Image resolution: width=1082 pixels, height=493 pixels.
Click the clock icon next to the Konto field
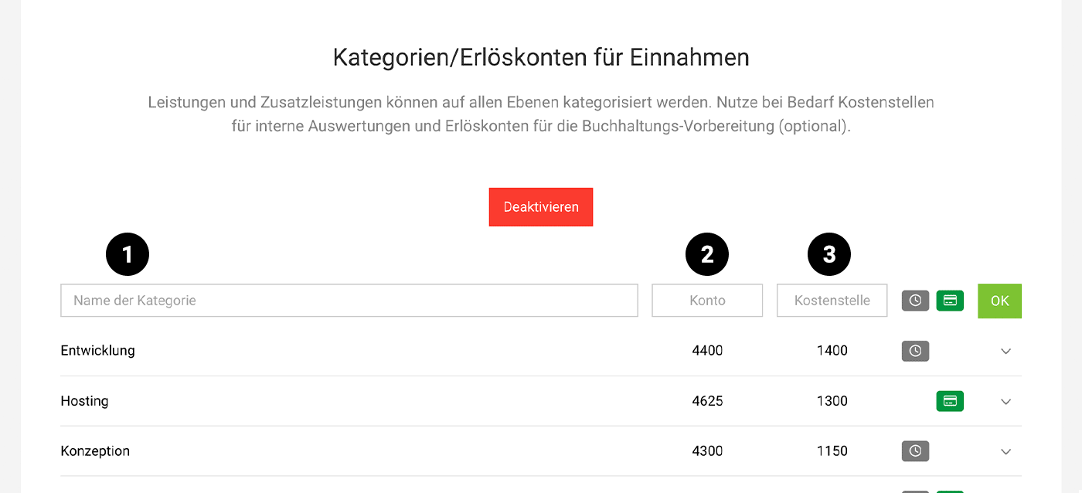point(915,301)
